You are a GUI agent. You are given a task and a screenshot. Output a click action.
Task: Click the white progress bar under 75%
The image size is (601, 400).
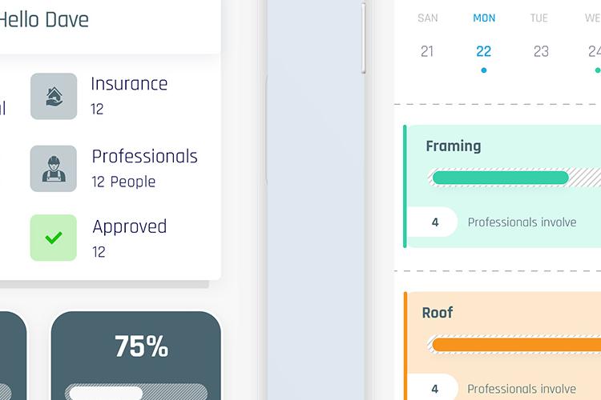(106, 393)
